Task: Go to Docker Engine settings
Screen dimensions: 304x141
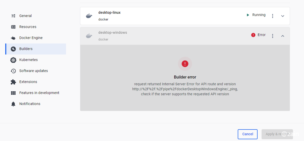Action: (36, 38)
